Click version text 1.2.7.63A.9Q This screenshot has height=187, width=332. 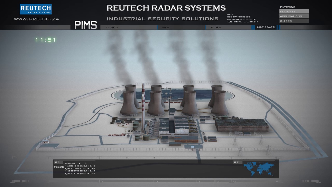click(x=266, y=27)
